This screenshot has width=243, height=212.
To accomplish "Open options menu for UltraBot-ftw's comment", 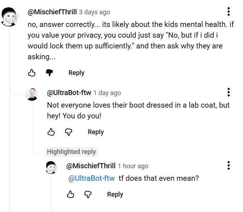I will [x=229, y=92].
